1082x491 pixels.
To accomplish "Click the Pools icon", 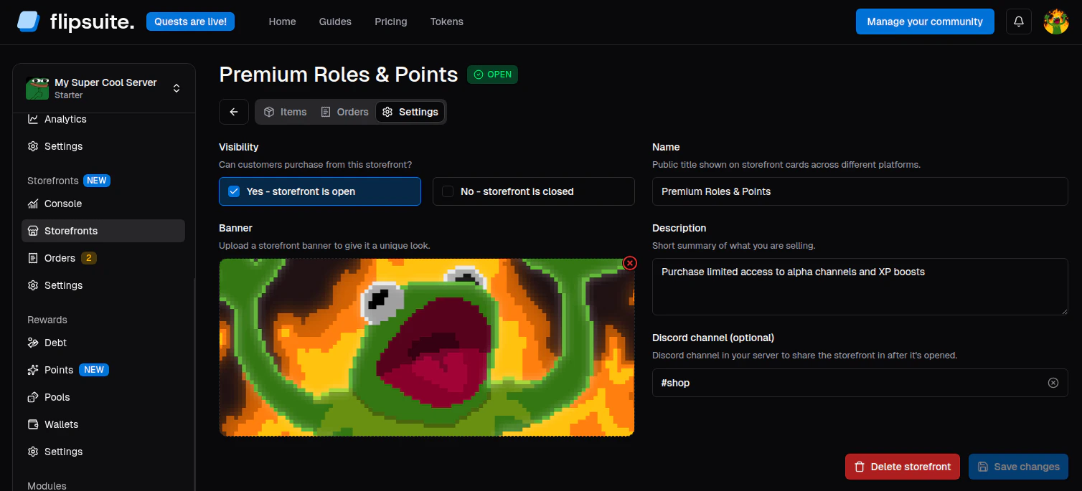I will click(32, 397).
